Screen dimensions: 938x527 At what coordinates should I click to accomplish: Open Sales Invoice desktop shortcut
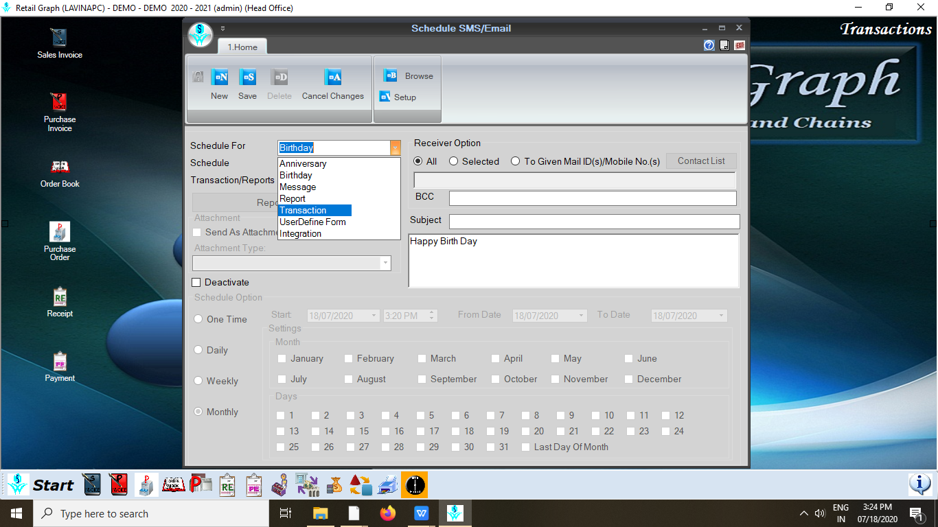[x=60, y=43]
